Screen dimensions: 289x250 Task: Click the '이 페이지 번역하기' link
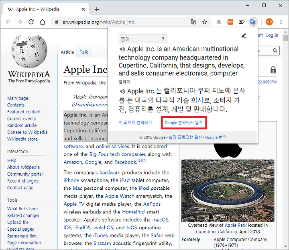click(x=135, y=123)
